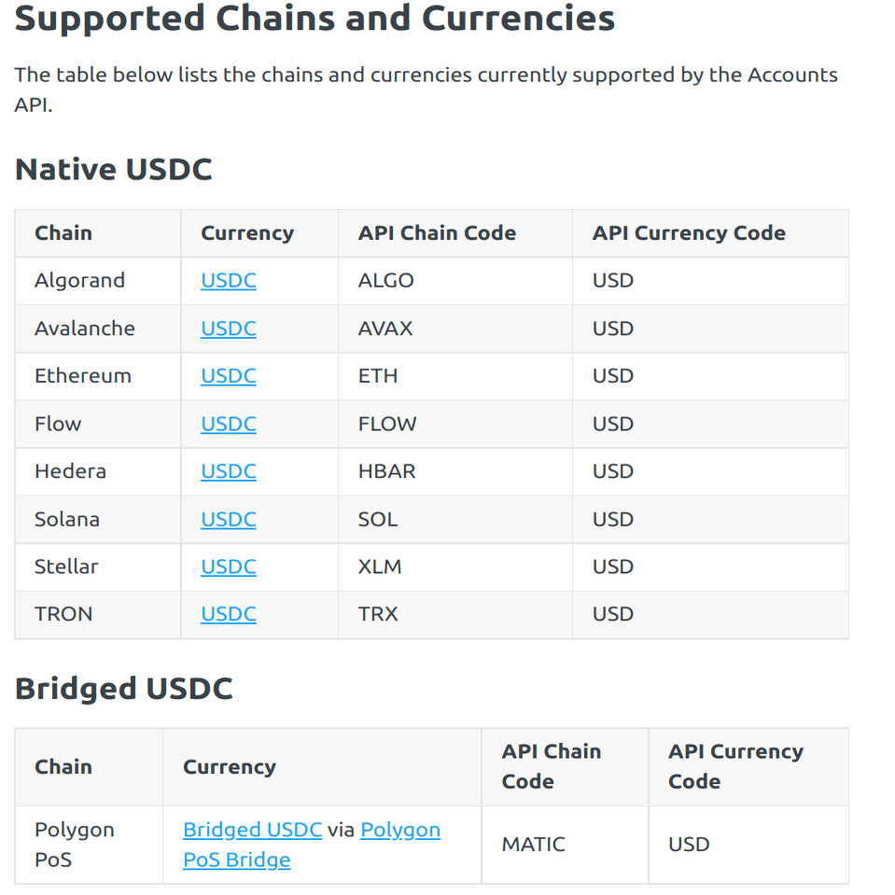Open the Bridged USDC link
Screen dimensions: 895x895
[252, 830]
